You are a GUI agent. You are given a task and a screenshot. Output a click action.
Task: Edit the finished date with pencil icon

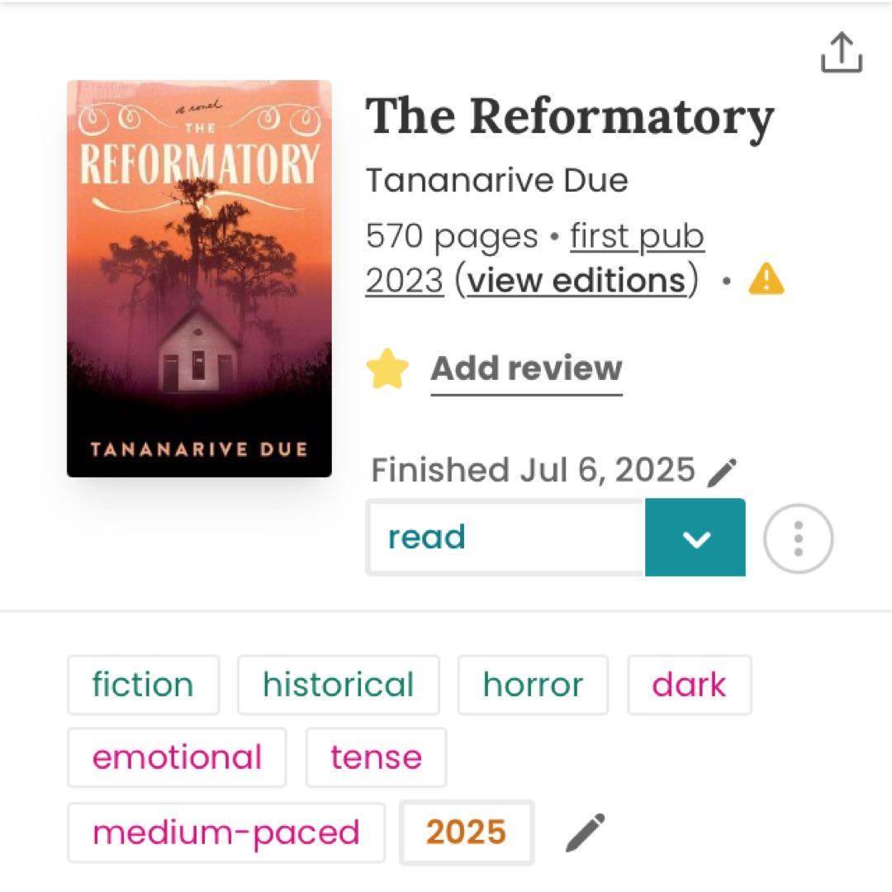[723, 472]
